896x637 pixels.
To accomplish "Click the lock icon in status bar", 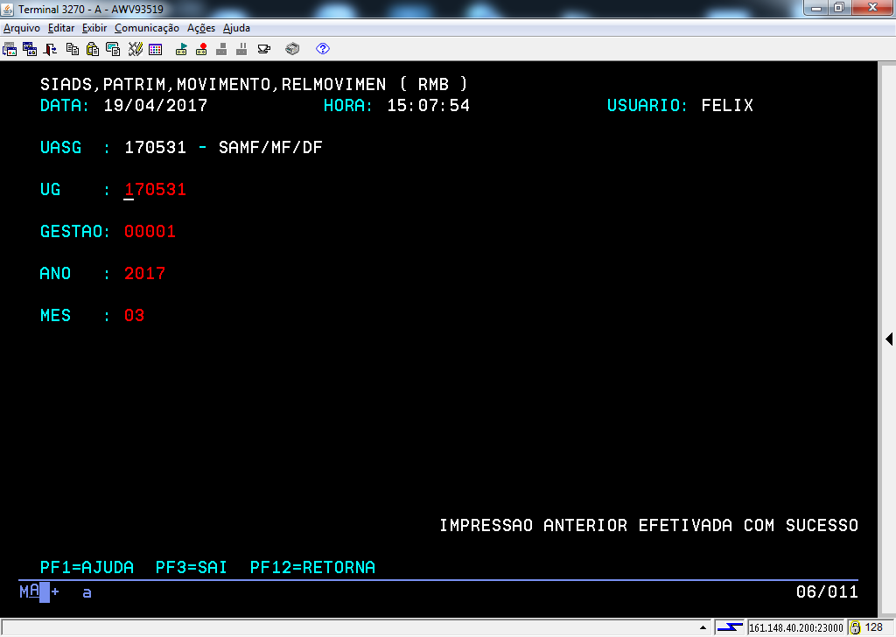I will (x=855, y=628).
